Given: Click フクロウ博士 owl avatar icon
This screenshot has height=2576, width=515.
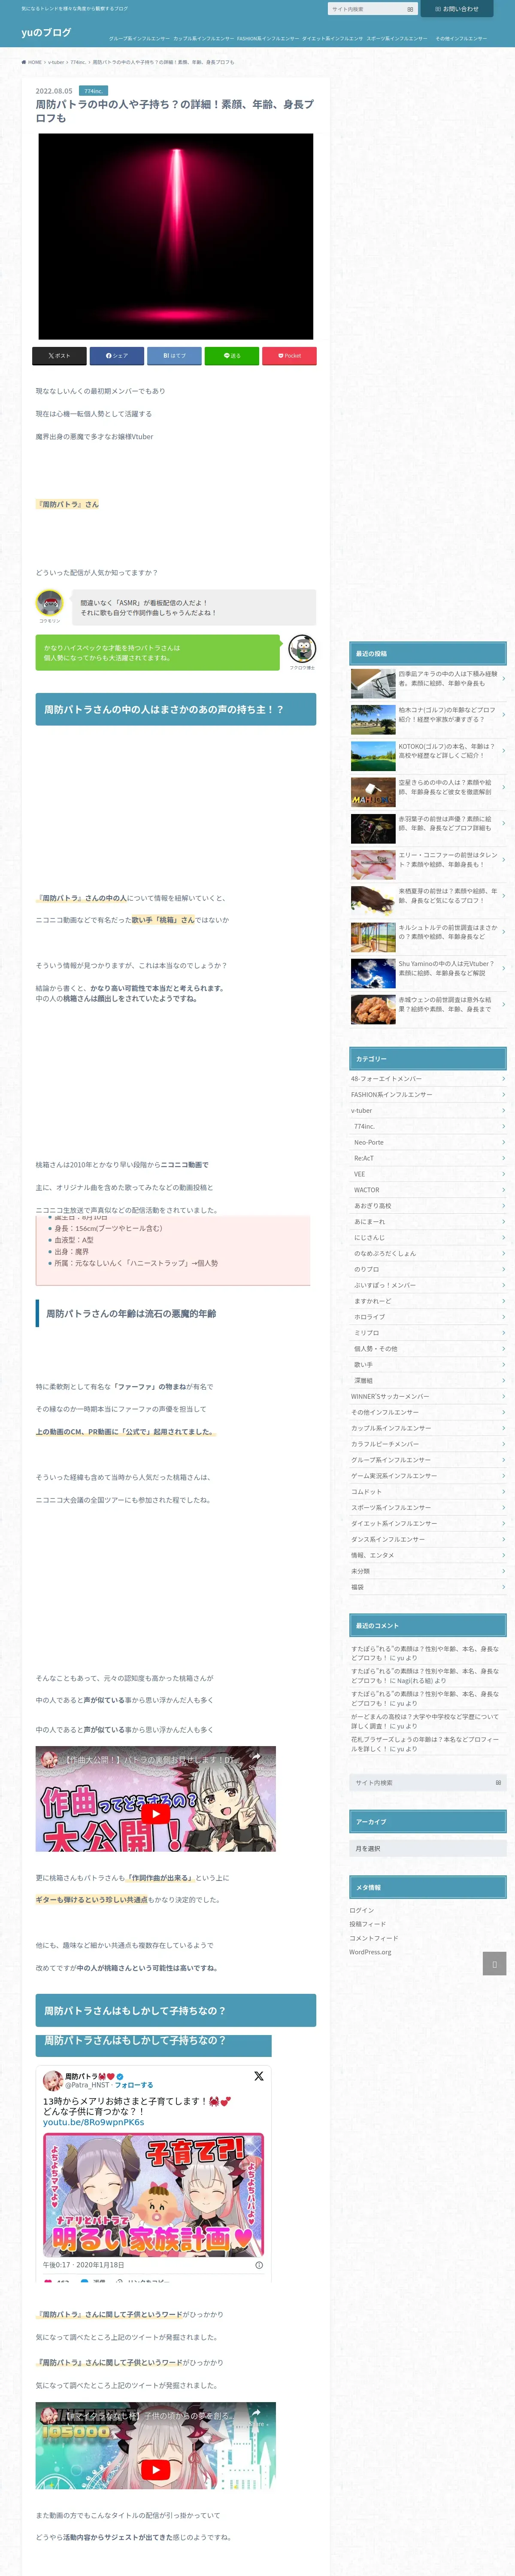Looking at the screenshot, I should pyautogui.click(x=302, y=649).
